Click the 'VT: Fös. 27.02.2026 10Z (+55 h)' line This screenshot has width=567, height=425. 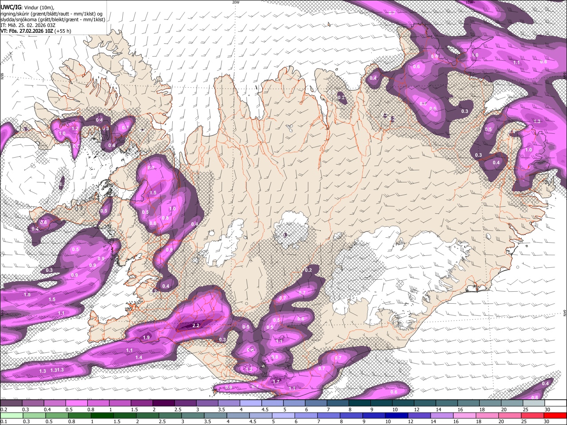(36, 31)
